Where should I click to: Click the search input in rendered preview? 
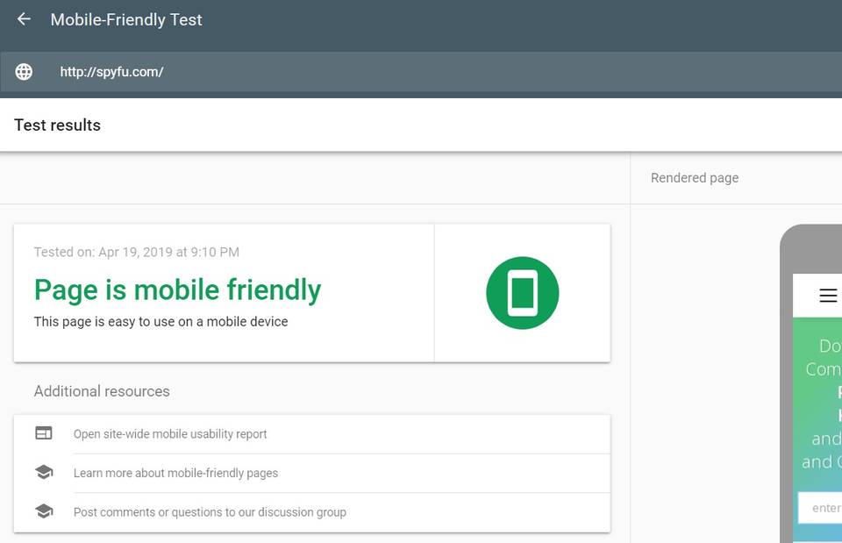(820, 508)
